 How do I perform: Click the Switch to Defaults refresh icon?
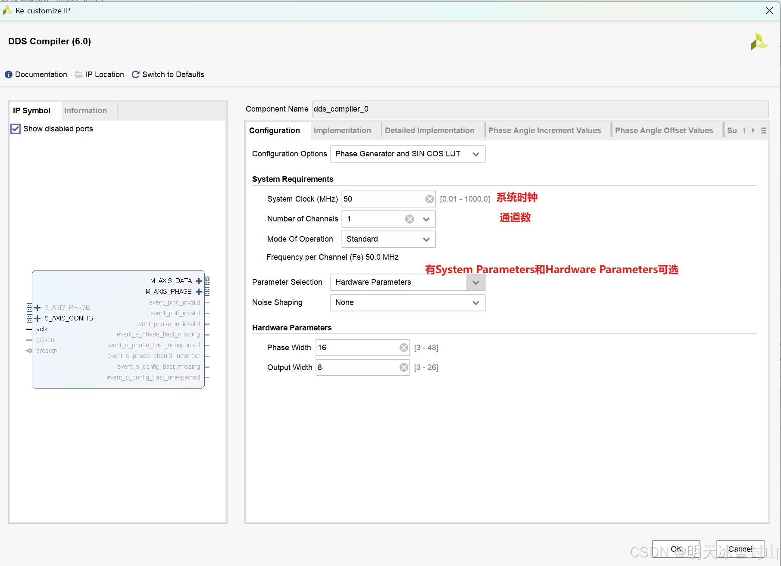(136, 75)
